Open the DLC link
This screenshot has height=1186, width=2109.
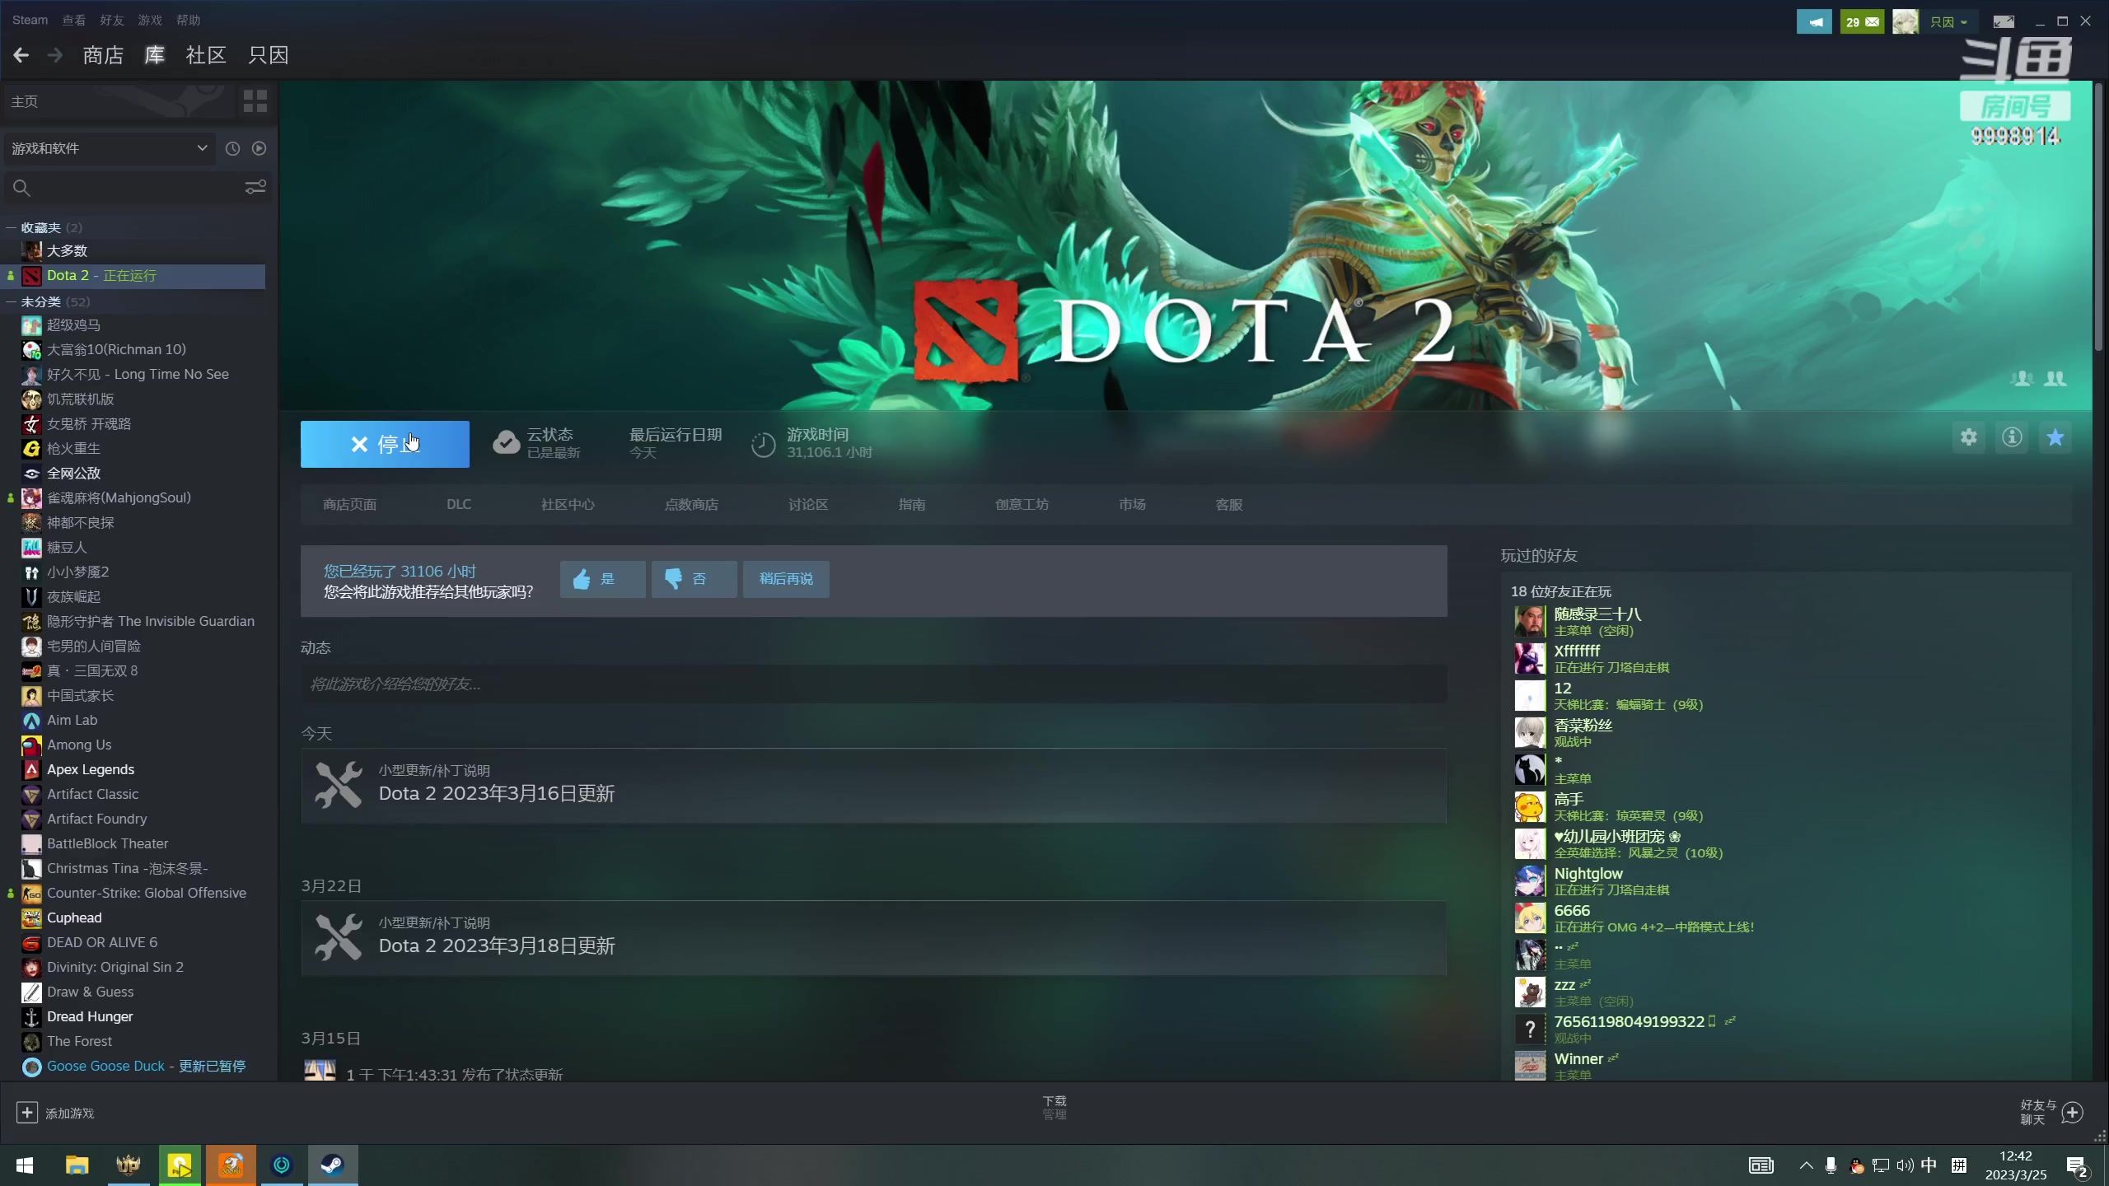[x=459, y=504]
